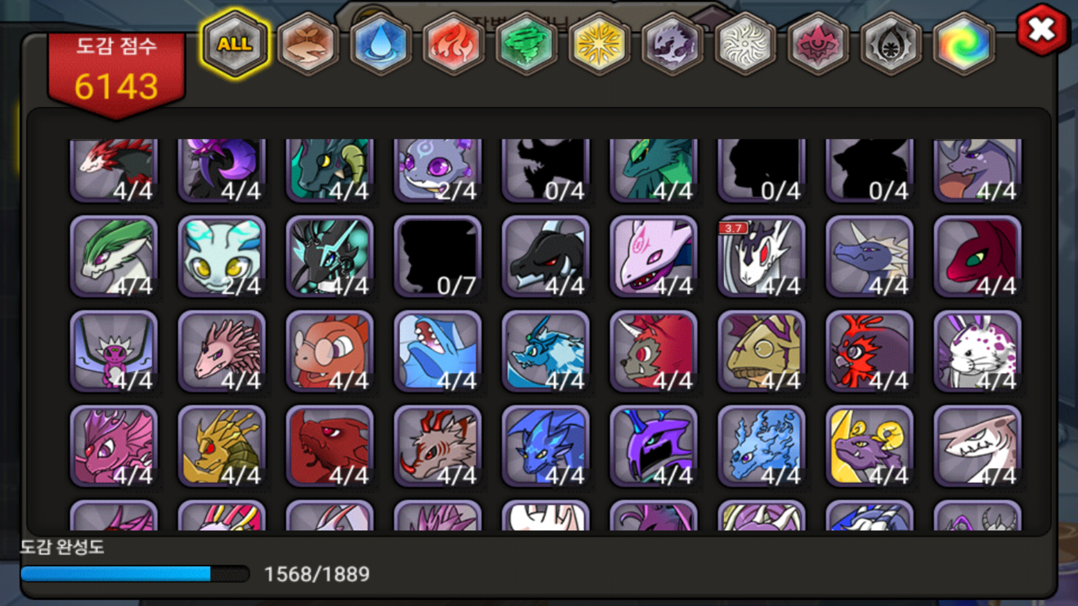Filter by purple dark dragon element

pyautogui.click(x=672, y=44)
